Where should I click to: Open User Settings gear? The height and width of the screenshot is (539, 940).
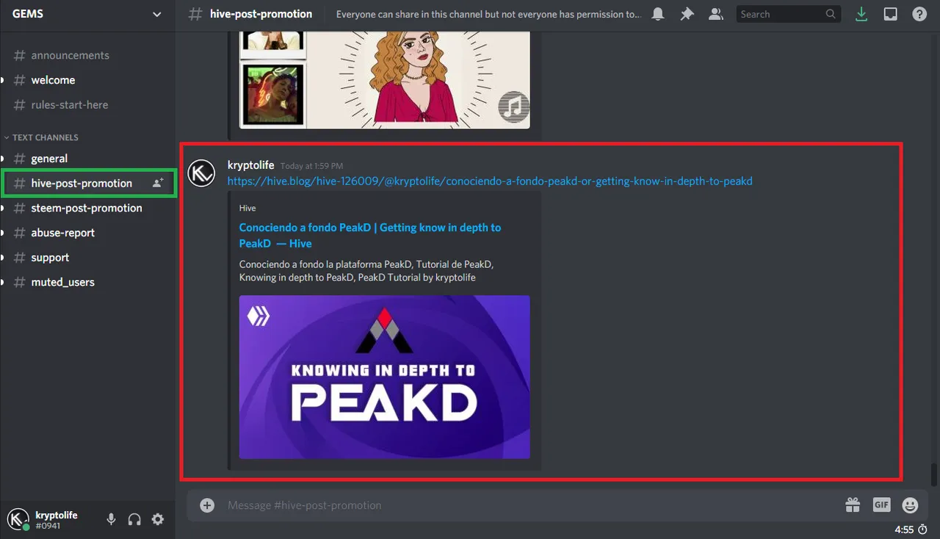click(158, 519)
